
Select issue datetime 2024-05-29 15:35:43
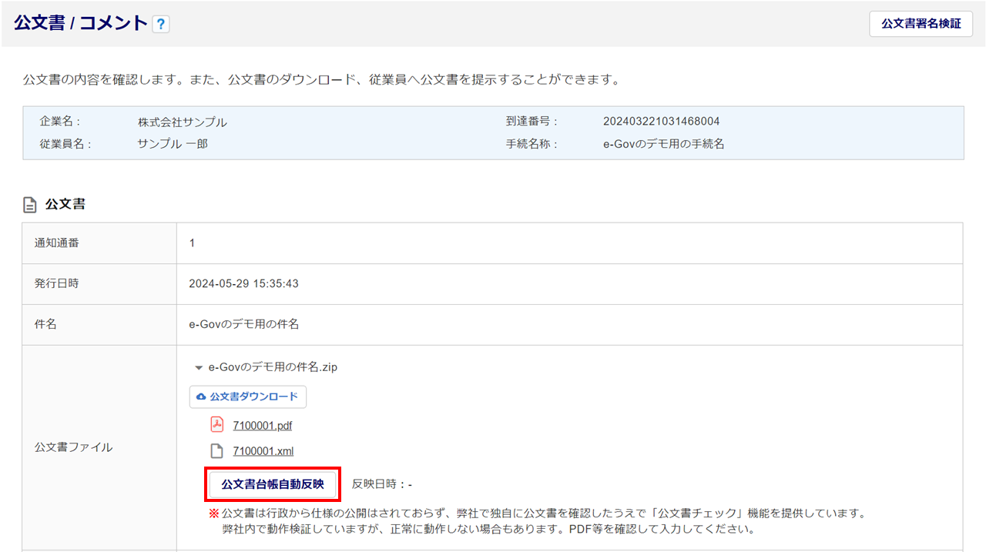(243, 284)
